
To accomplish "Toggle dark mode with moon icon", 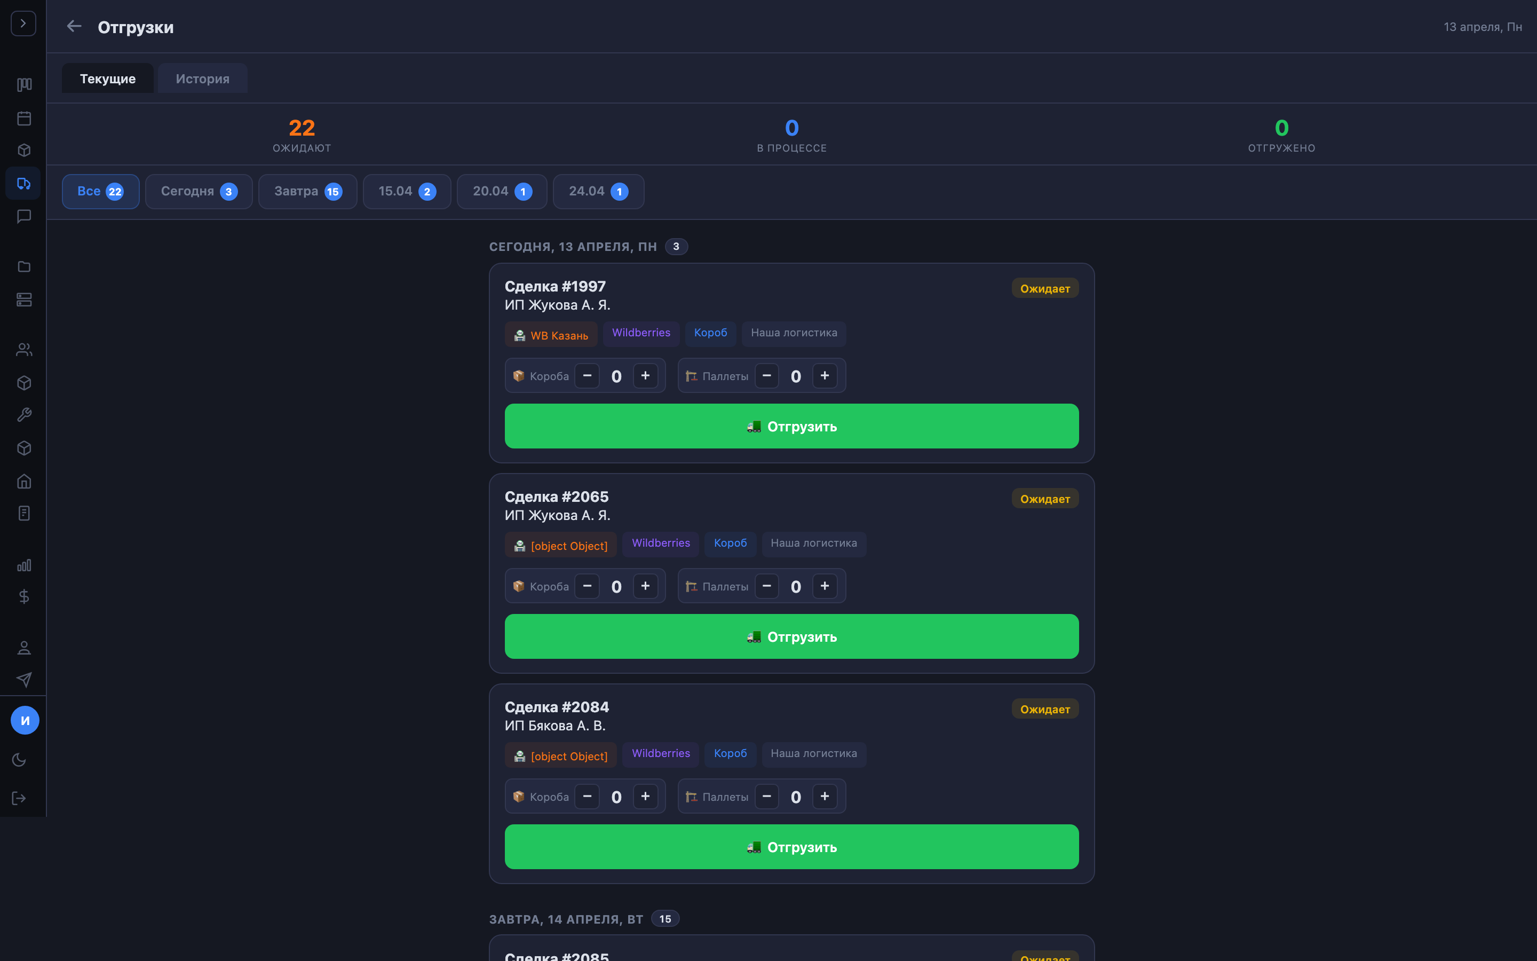I will click(19, 760).
